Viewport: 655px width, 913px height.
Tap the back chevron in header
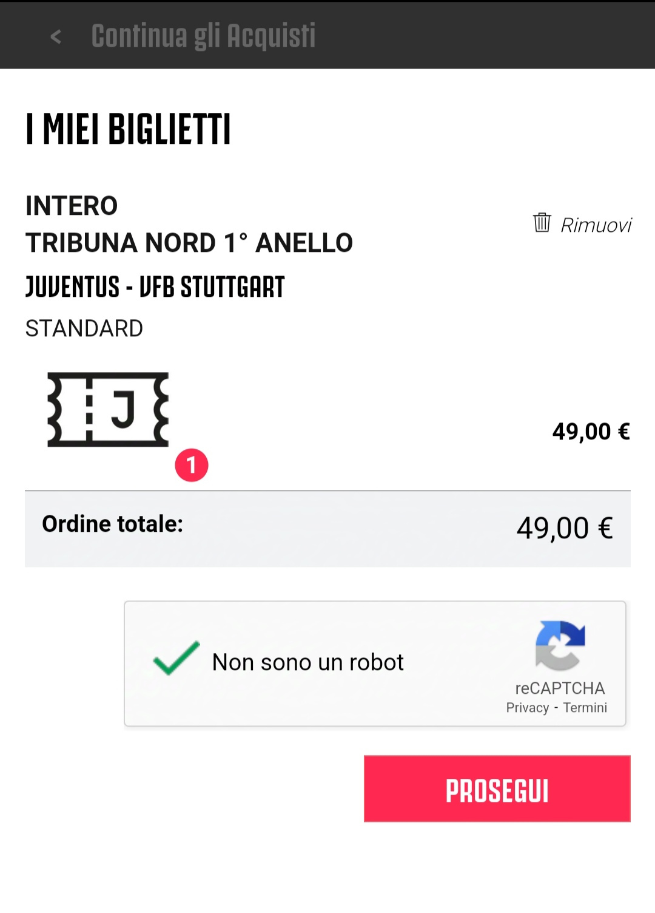tap(56, 37)
